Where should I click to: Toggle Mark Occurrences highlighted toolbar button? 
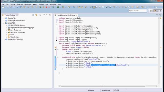[x=94, y=7]
